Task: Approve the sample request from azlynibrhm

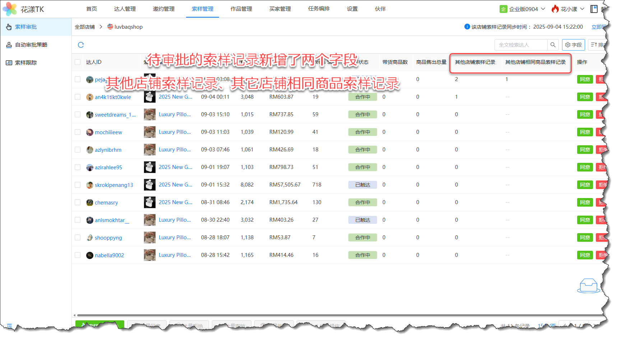Action: [x=585, y=150]
